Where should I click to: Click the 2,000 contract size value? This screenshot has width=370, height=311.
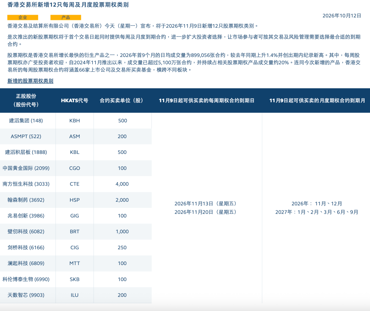(122, 200)
